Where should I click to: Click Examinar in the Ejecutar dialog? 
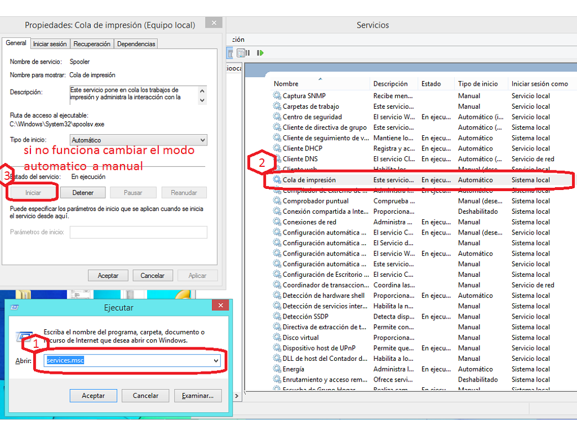pyautogui.click(x=198, y=396)
